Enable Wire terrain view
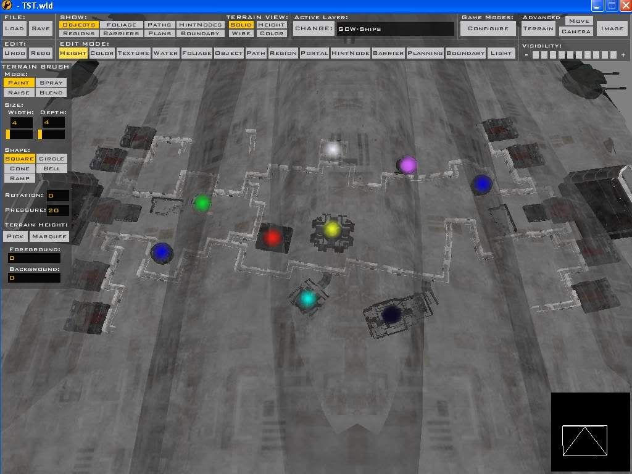The image size is (632, 474). click(241, 33)
